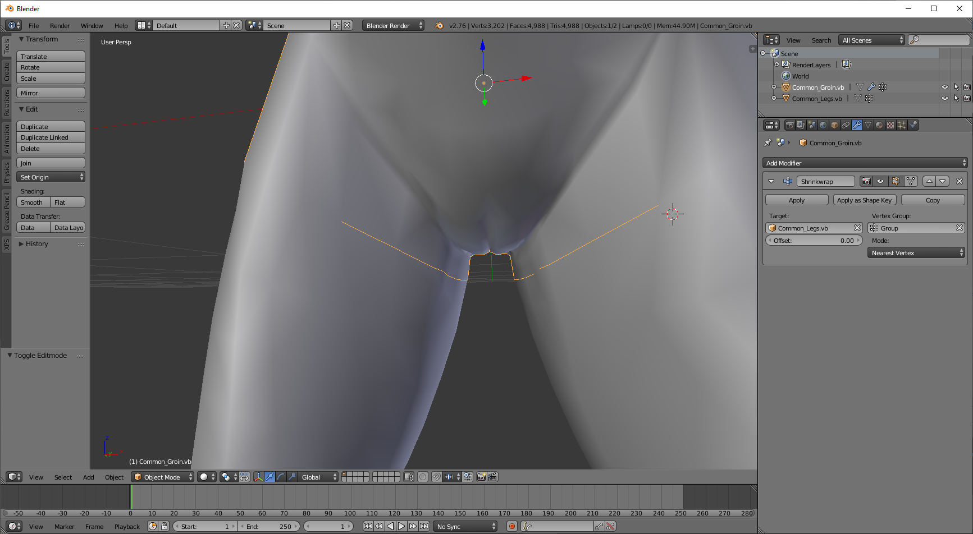Viewport: 973px width, 534px height.
Task: Click the Blender logo splash icon
Action: pos(439,25)
